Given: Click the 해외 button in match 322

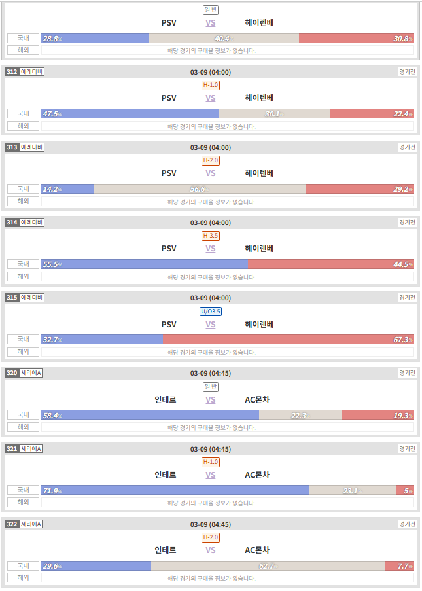Looking at the screenshot, I should point(24,577).
